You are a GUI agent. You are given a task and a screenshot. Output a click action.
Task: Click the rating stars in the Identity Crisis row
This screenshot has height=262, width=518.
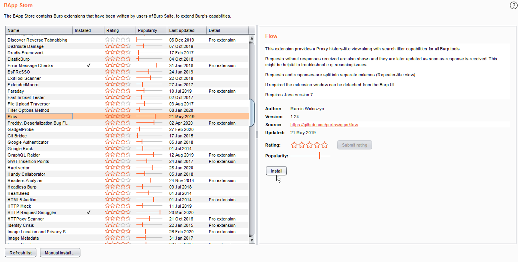point(118,225)
